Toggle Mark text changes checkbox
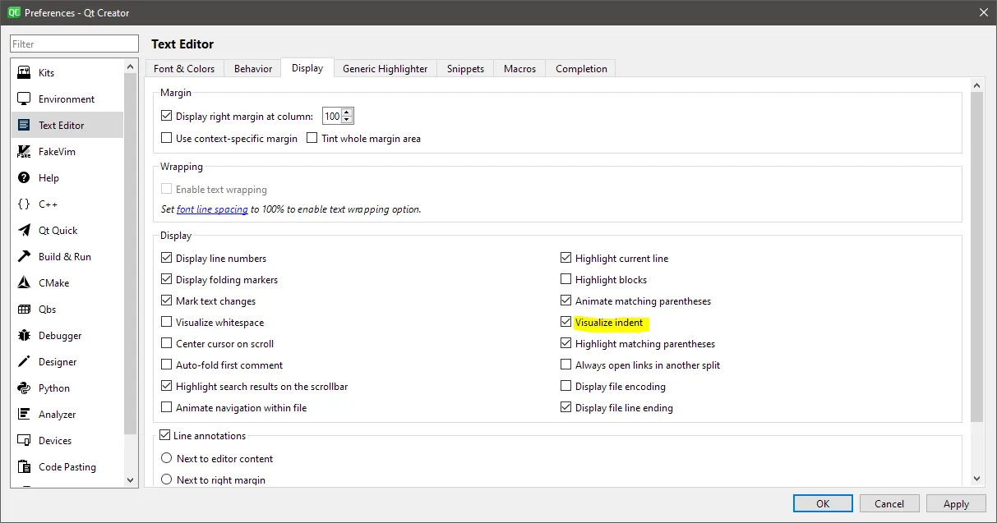The image size is (997, 523). [167, 300]
